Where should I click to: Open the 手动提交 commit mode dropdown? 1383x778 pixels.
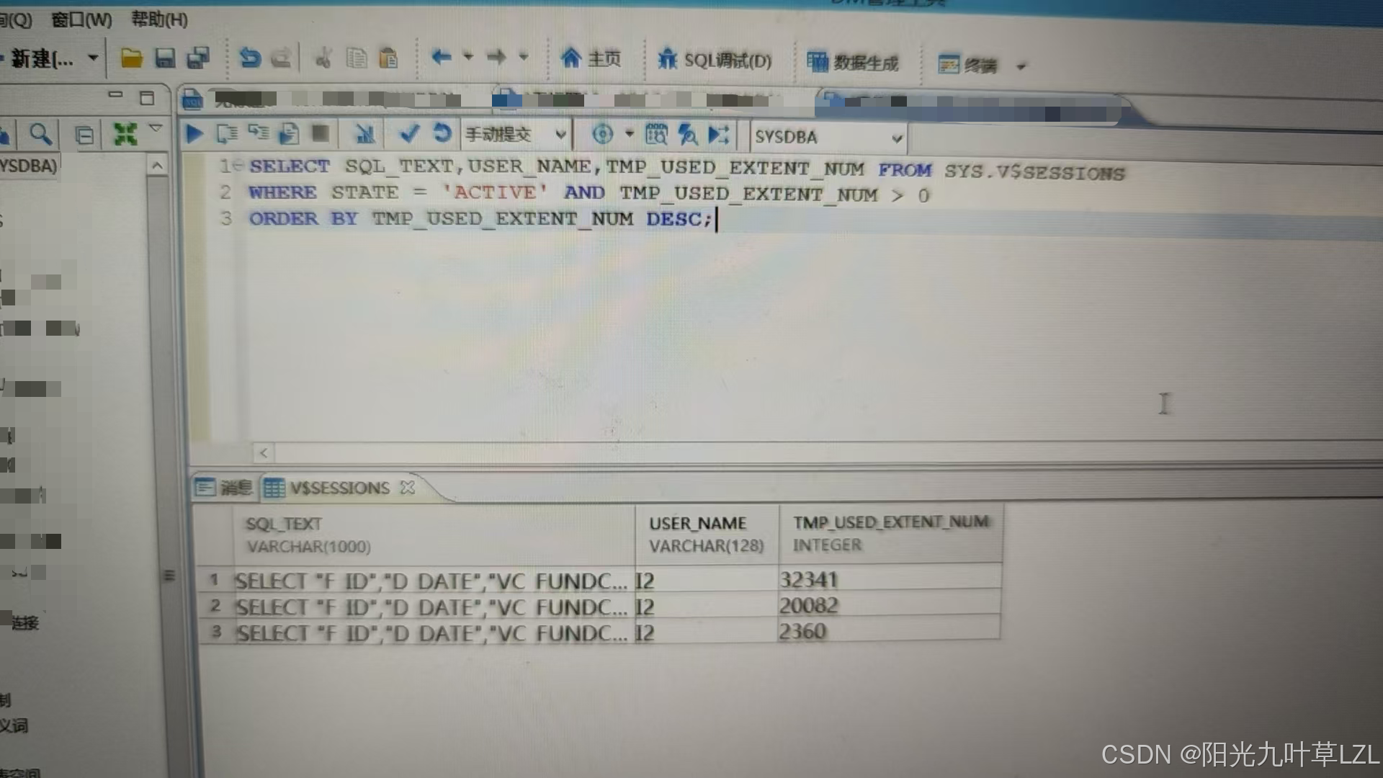pyautogui.click(x=560, y=135)
